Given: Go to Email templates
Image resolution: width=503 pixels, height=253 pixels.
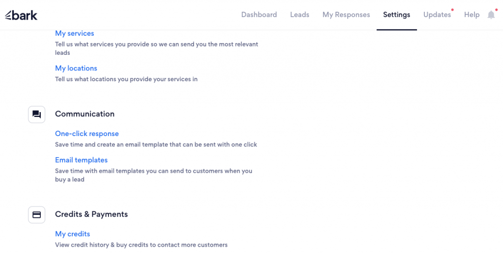Looking at the screenshot, I should pos(81,160).
